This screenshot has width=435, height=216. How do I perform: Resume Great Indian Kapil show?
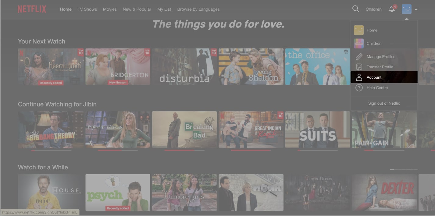click(251, 130)
